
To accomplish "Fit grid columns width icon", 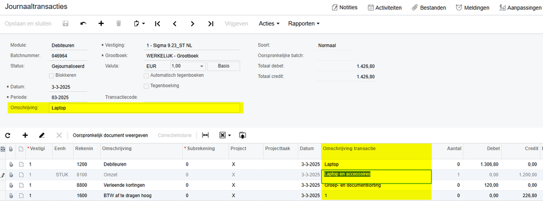I will click(x=206, y=135).
